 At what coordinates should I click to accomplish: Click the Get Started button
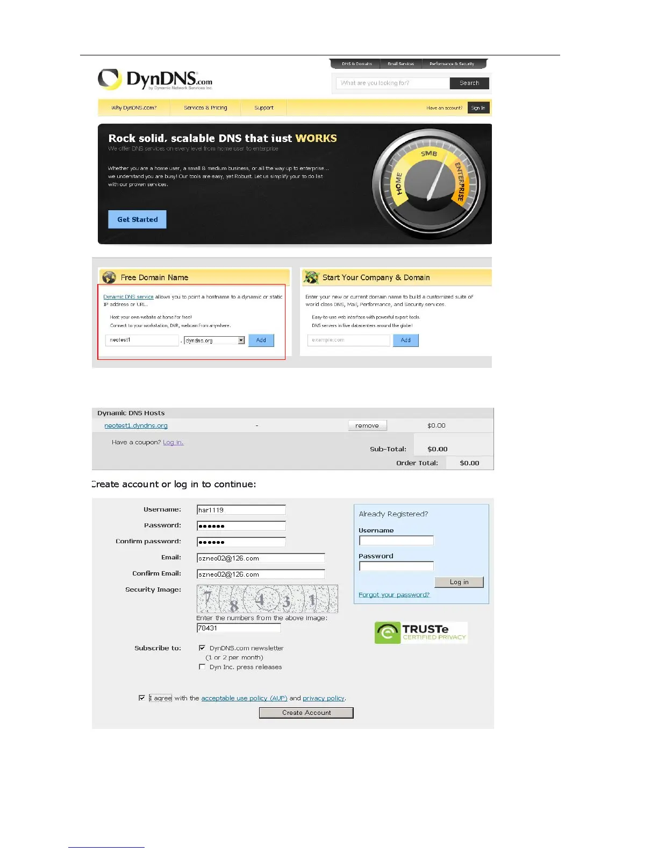[137, 219]
